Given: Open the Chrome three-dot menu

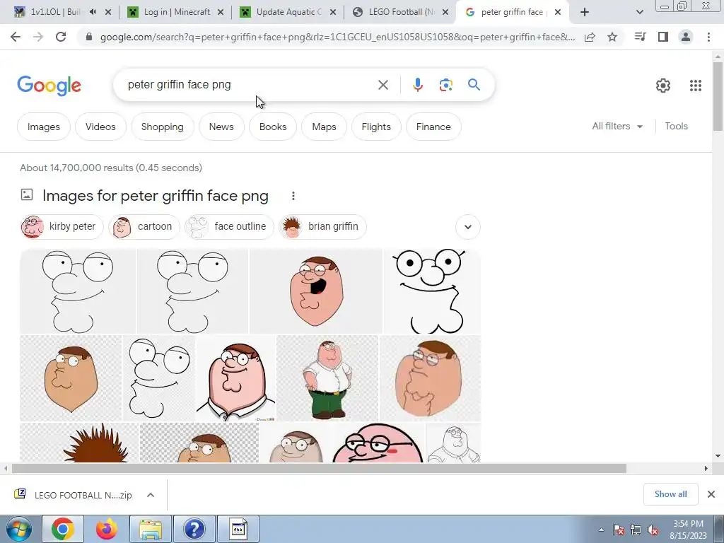Looking at the screenshot, I should (708, 37).
